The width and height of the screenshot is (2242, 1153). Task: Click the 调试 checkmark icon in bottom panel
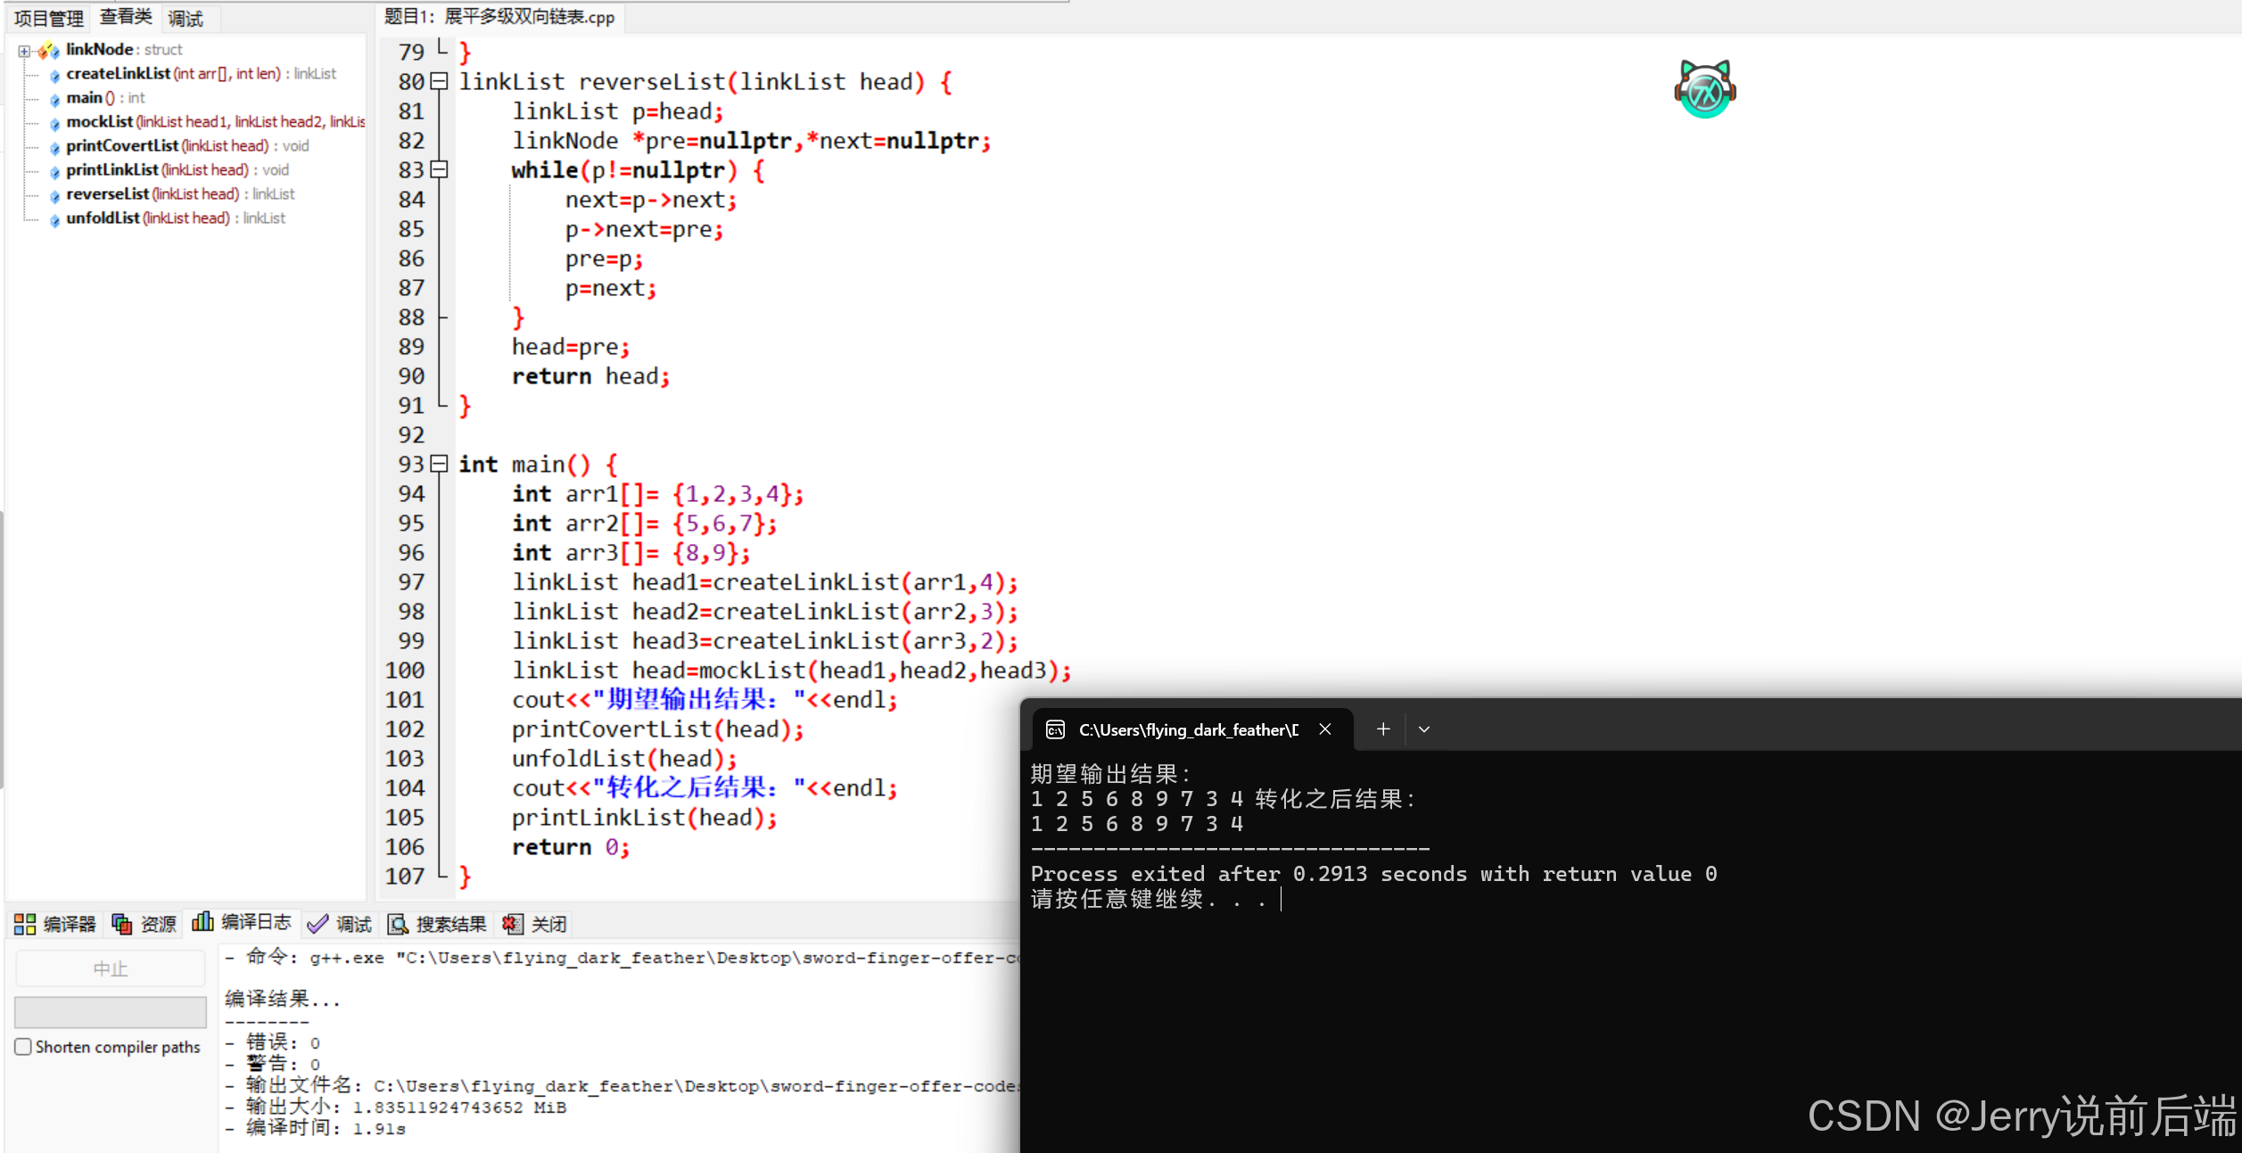pos(317,924)
